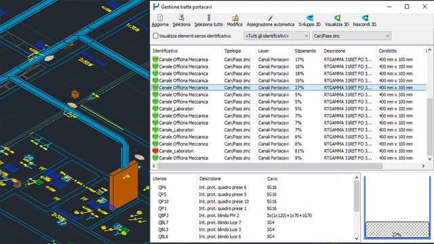Select utenza QBF2 row
The height and width of the screenshot is (244, 434).
pyautogui.click(x=252, y=216)
